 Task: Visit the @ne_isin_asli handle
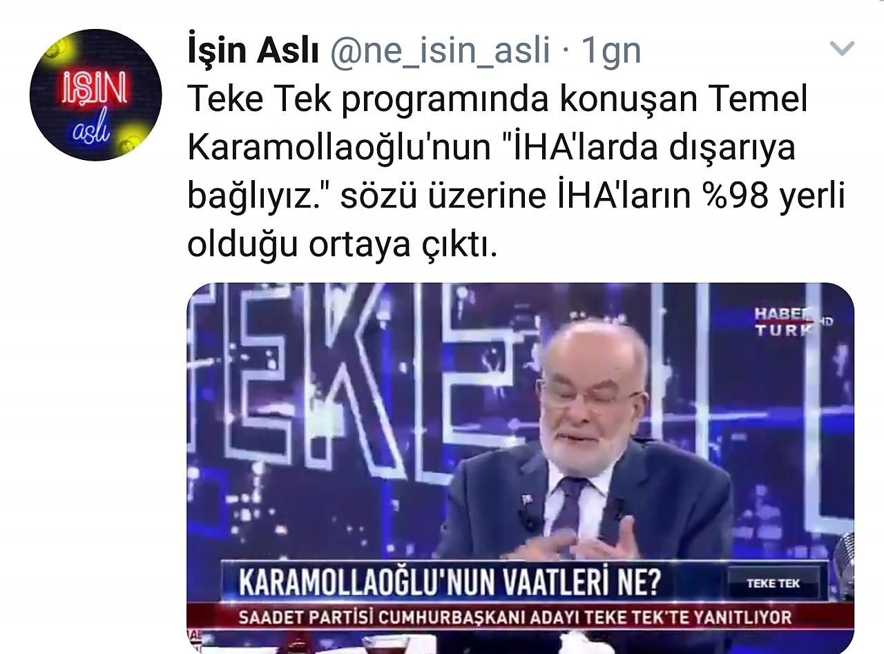coord(440,50)
